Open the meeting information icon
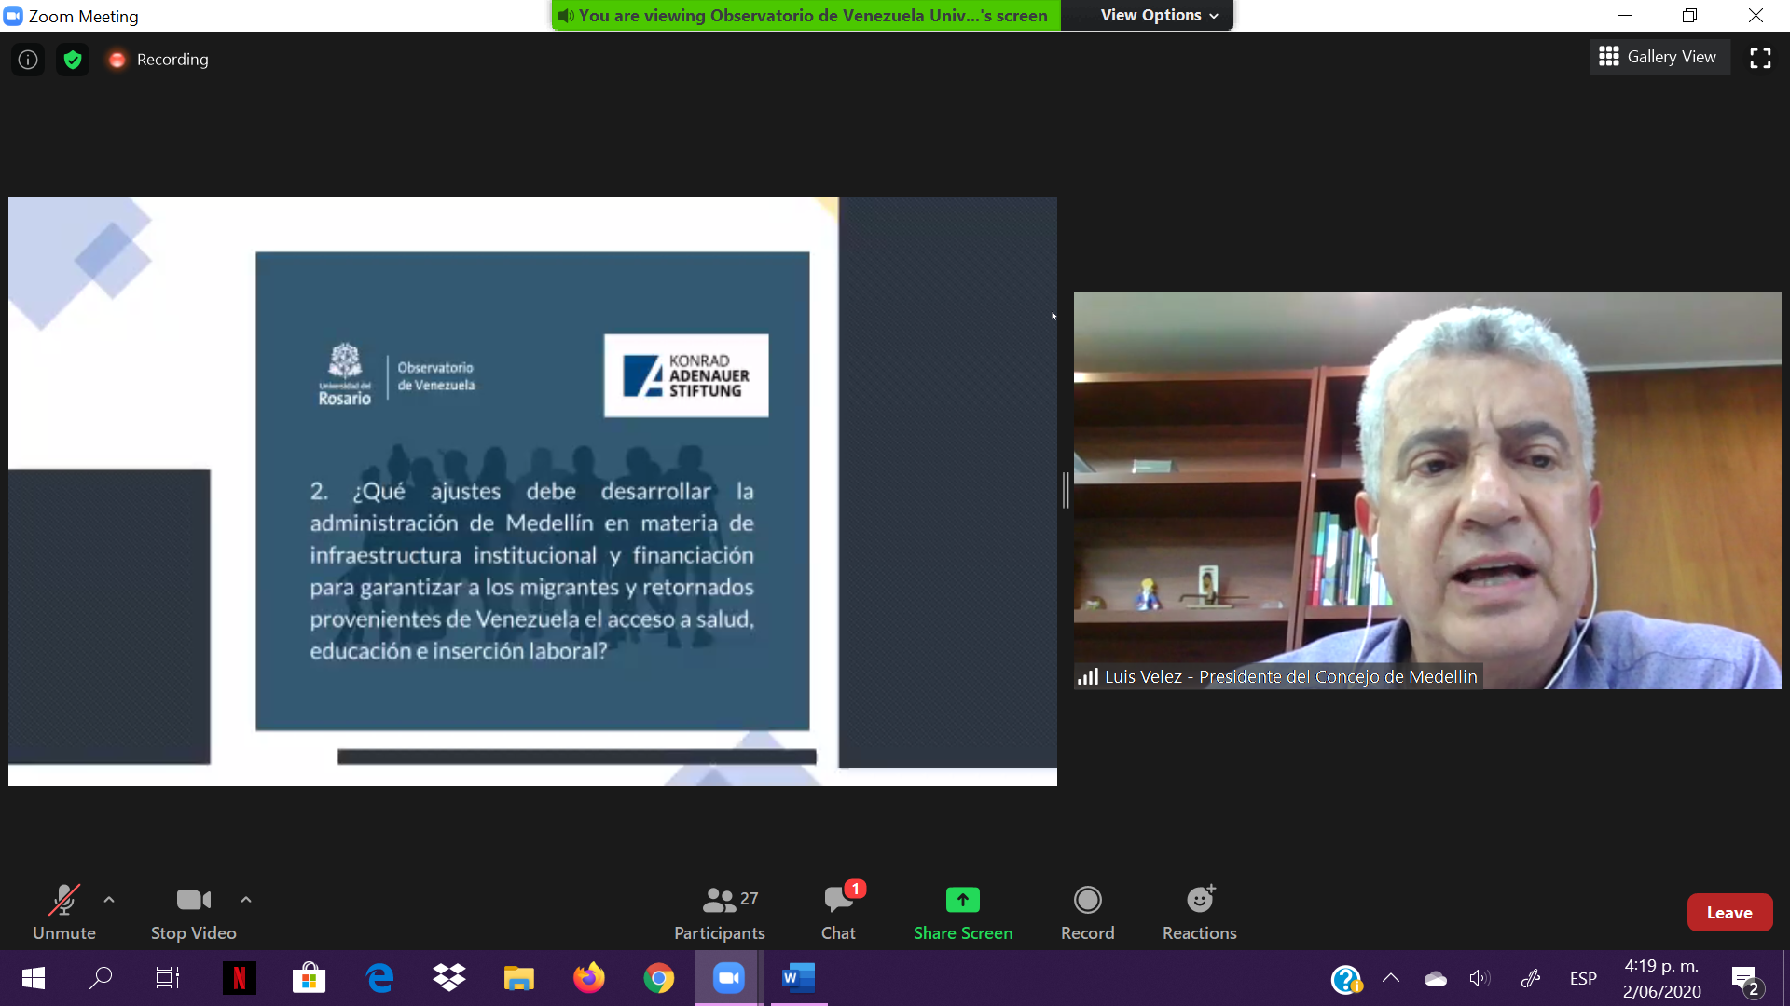The image size is (1790, 1006). pyautogui.click(x=28, y=60)
